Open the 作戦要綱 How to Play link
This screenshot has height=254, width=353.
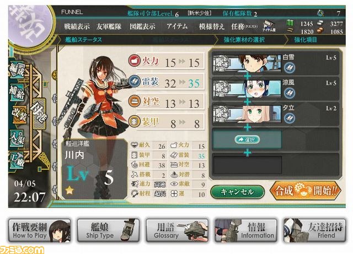click(x=39, y=230)
